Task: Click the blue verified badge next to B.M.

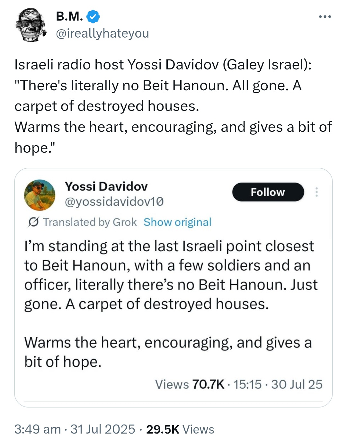Action: point(93,16)
